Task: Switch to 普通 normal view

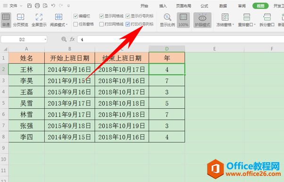Action: pyautogui.click(x=6, y=20)
